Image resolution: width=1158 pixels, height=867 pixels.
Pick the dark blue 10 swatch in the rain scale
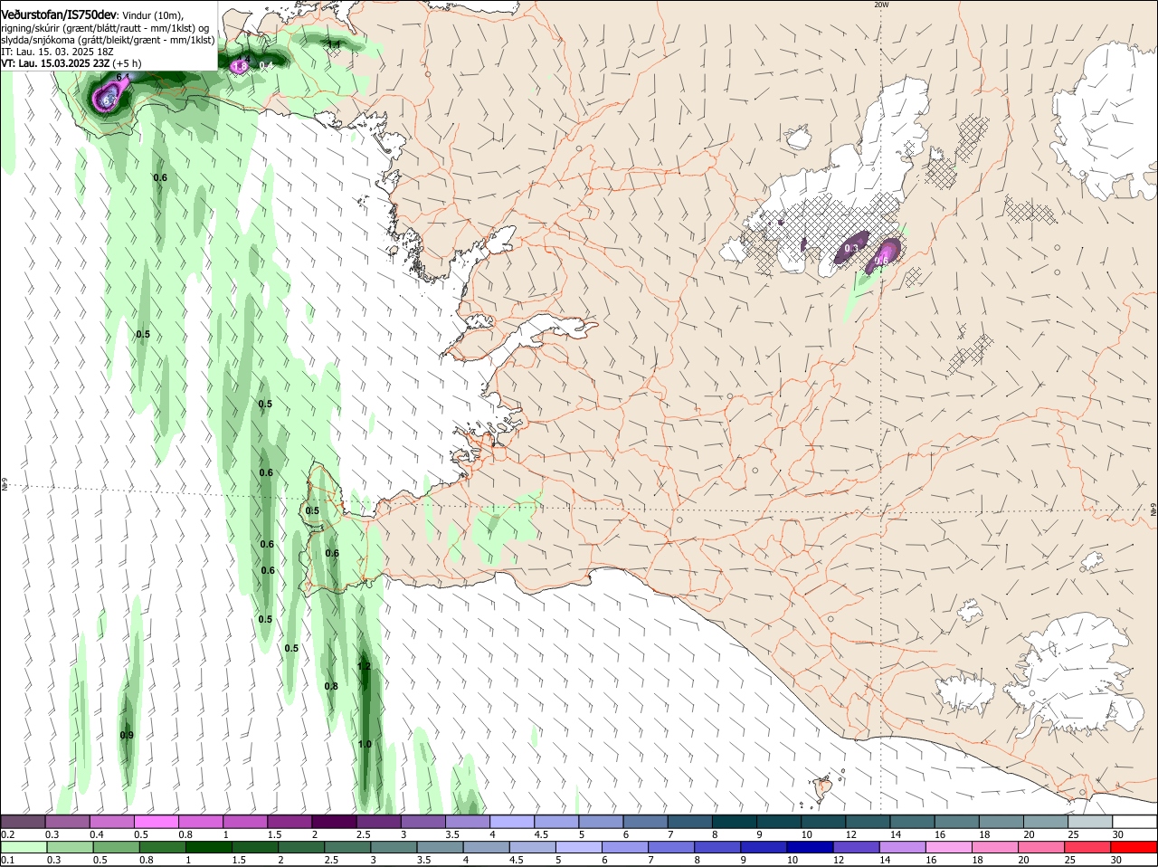(x=810, y=847)
